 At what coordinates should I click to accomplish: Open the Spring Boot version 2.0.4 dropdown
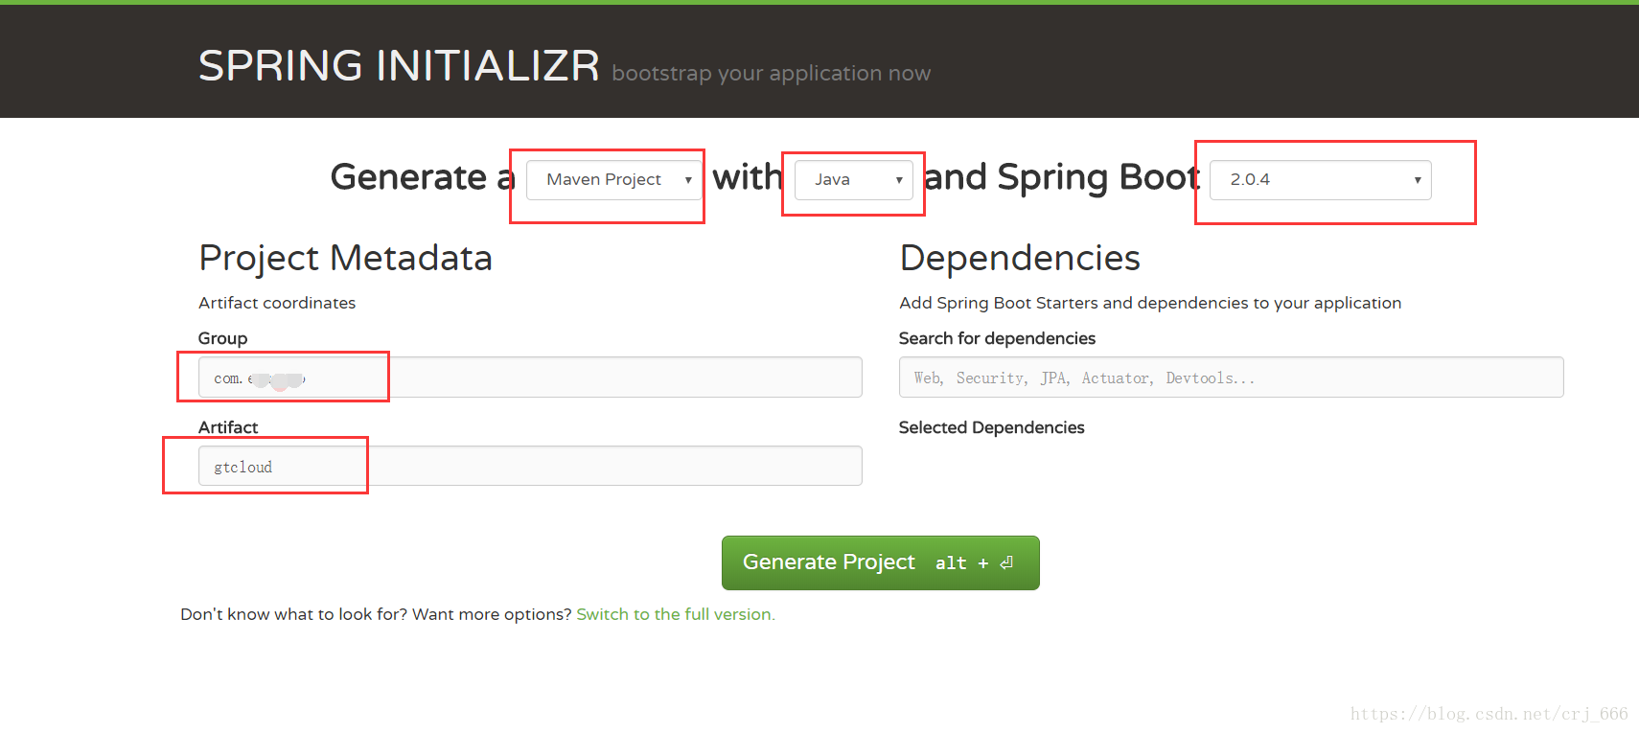point(1321,179)
